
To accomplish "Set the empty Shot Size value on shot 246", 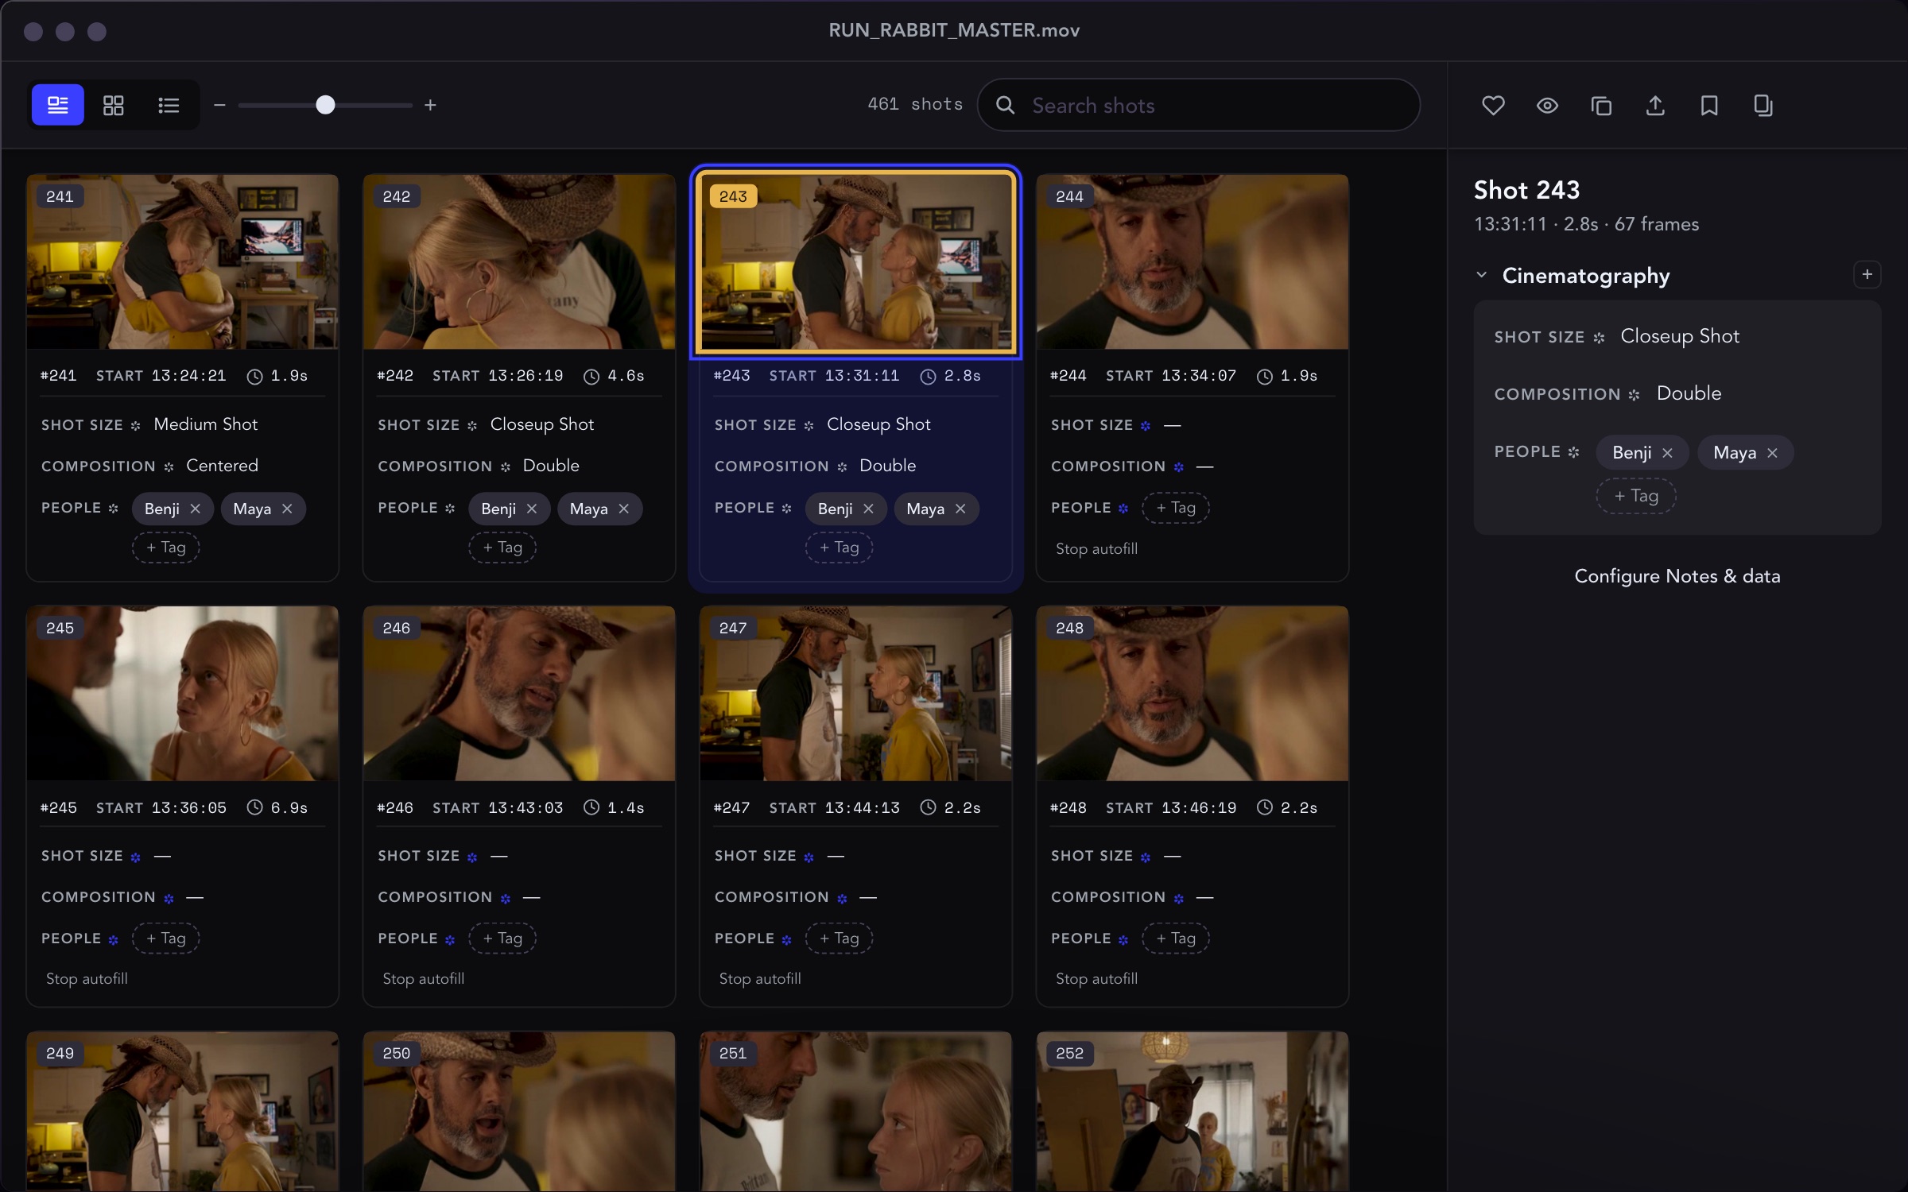I will 499,857.
